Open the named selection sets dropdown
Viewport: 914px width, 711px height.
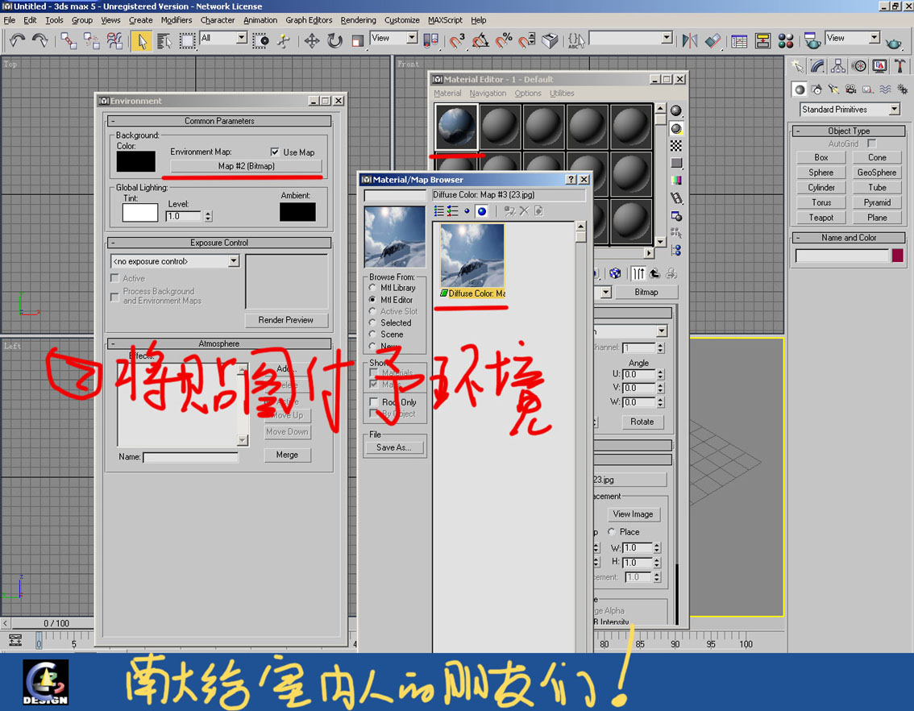(x=667, y=38)
